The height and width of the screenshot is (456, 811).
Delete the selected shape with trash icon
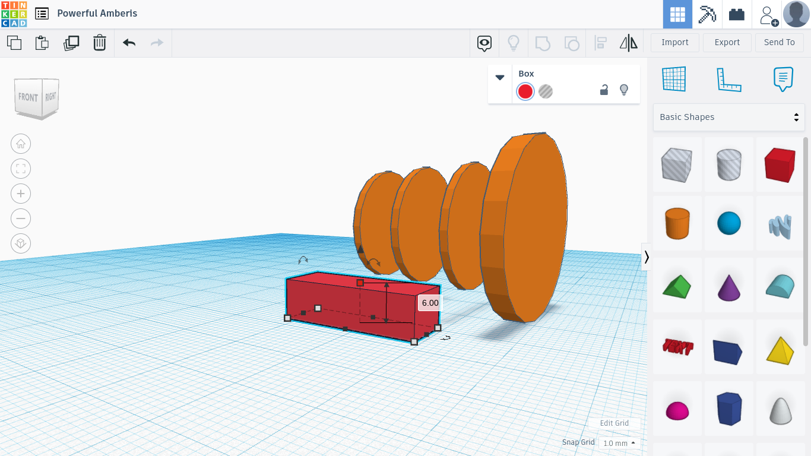(100, 43)
